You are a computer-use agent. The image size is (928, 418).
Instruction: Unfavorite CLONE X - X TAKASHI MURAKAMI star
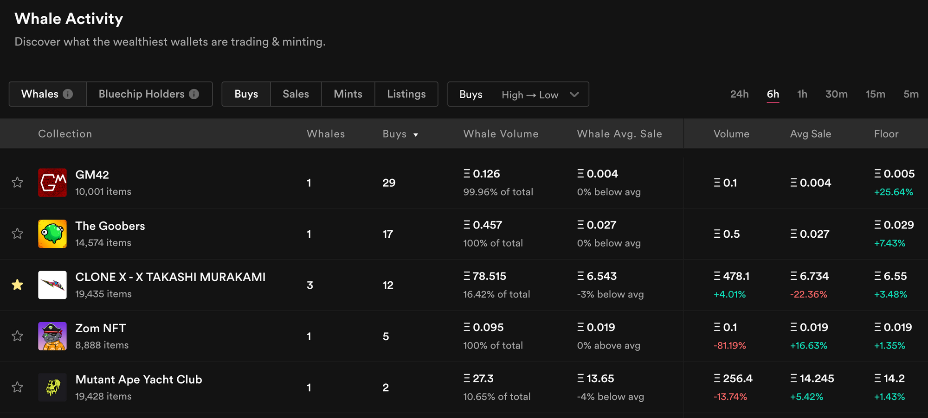[17, 285]
